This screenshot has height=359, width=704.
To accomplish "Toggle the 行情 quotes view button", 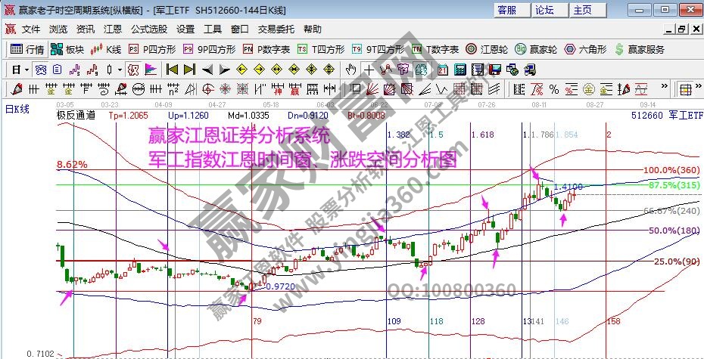I will (x=26, y=49).
